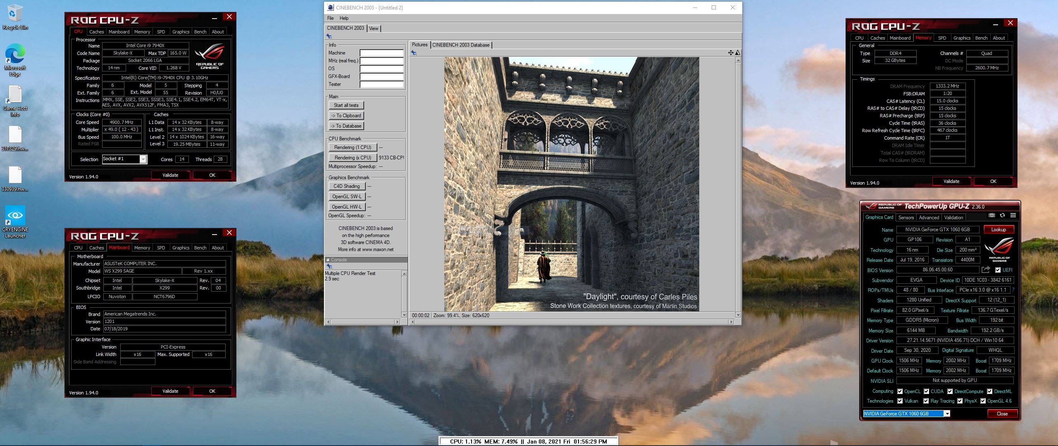Open the Advanced tab in GPU-Z

click(929, 218)
